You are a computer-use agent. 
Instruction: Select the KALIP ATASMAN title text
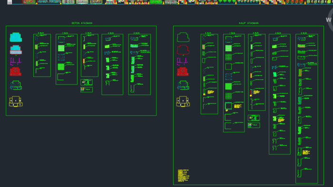tap(249, 23)
